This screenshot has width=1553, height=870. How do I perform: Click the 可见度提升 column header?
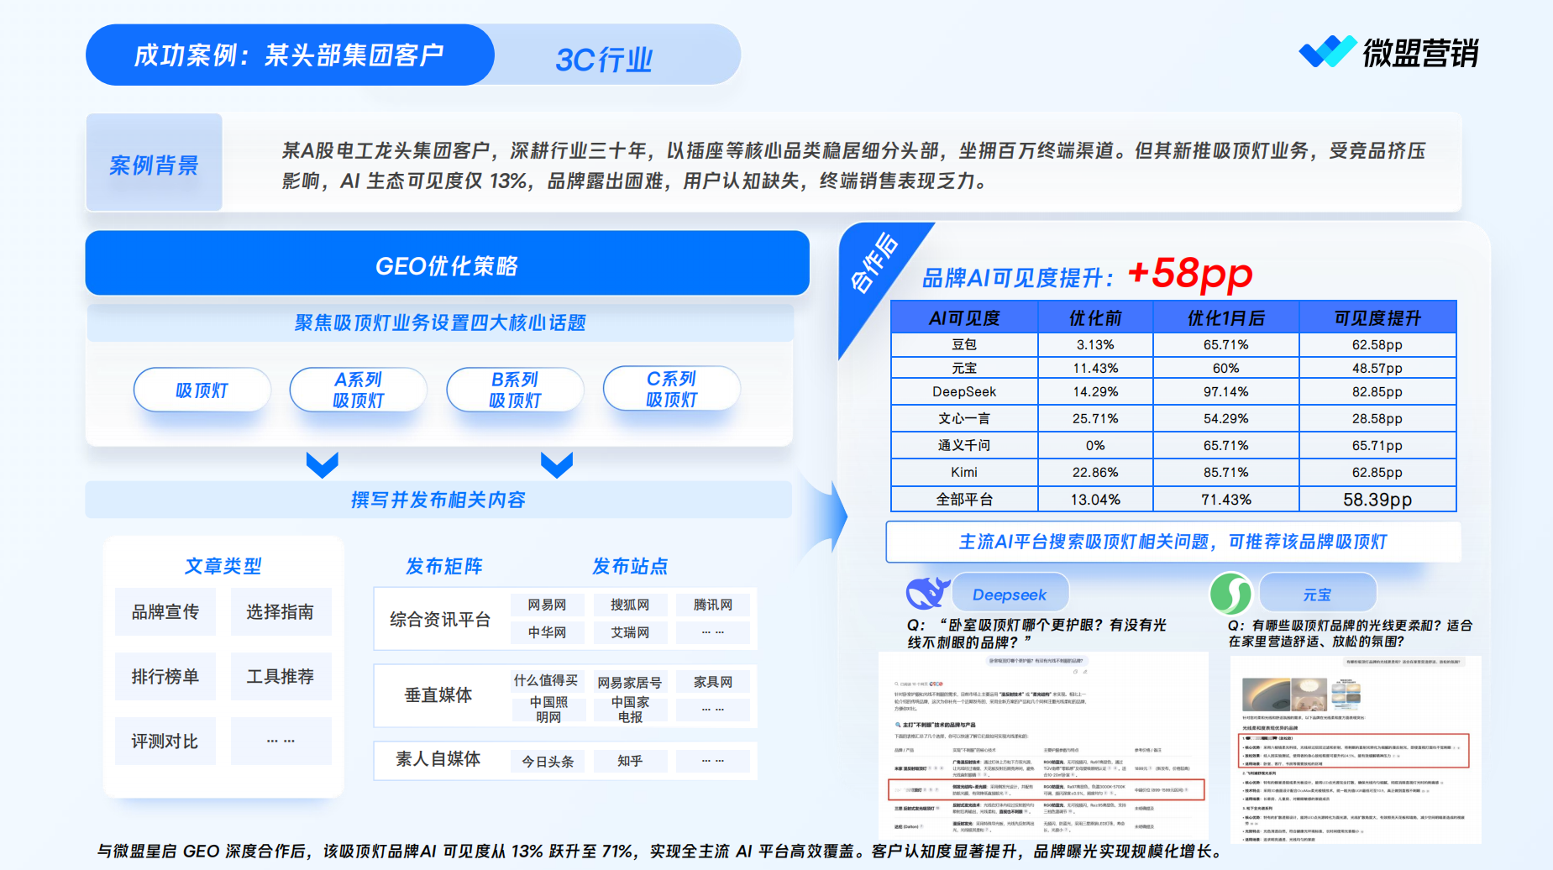click(x=1377, y=318)
